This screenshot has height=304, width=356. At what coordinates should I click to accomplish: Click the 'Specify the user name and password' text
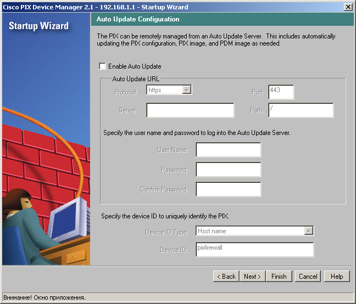coord(197,133)
